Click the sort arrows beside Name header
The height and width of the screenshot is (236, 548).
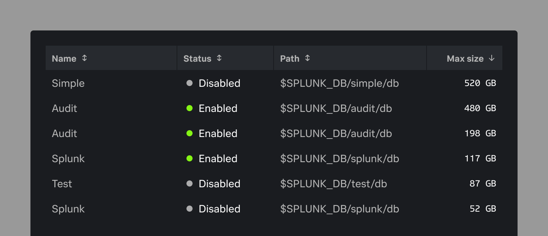84,58
